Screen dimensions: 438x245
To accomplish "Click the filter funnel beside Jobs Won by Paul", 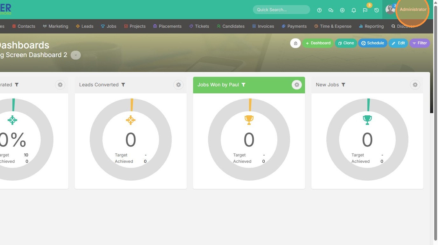I will click(x=243, y=85).
